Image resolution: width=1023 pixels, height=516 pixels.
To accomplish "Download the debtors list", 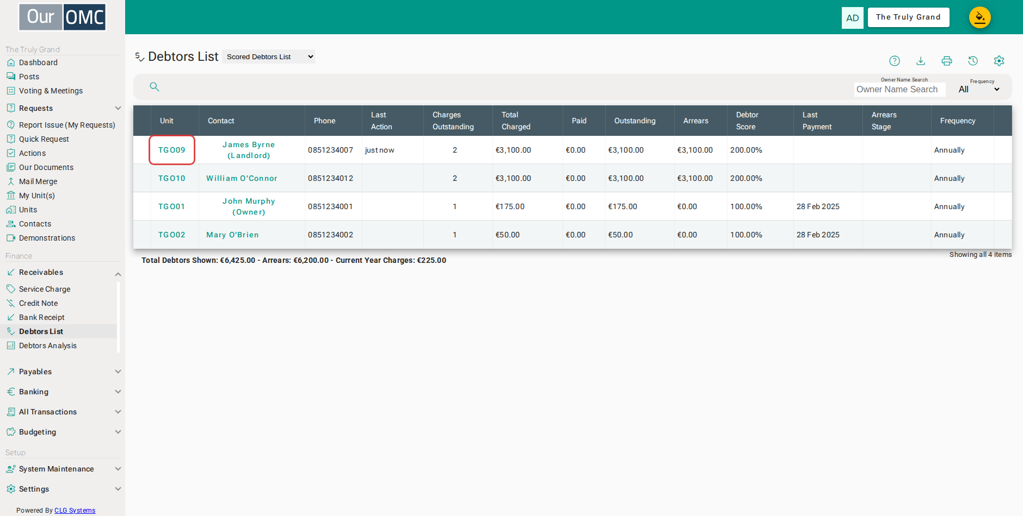I will click(x=921, y=61).
